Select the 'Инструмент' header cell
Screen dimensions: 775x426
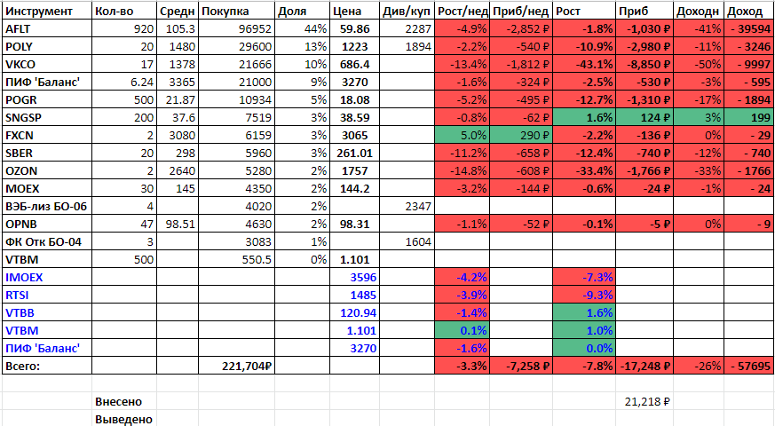[47, 11]
